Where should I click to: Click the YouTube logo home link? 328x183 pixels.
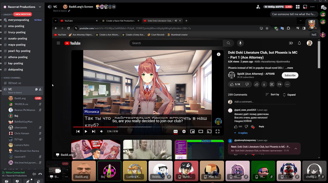point(72,43)
